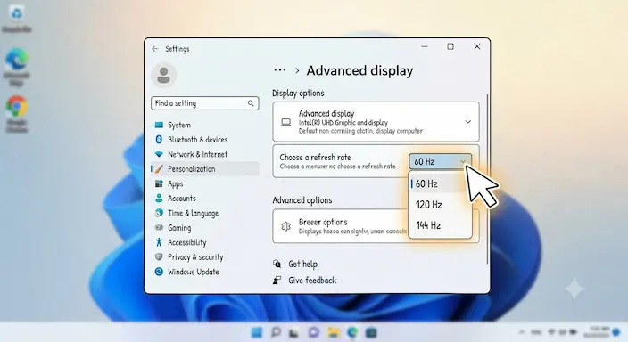Open the Give feedback link
The height and width of the screenshot is (342, 628).
[x=312, y=281]
